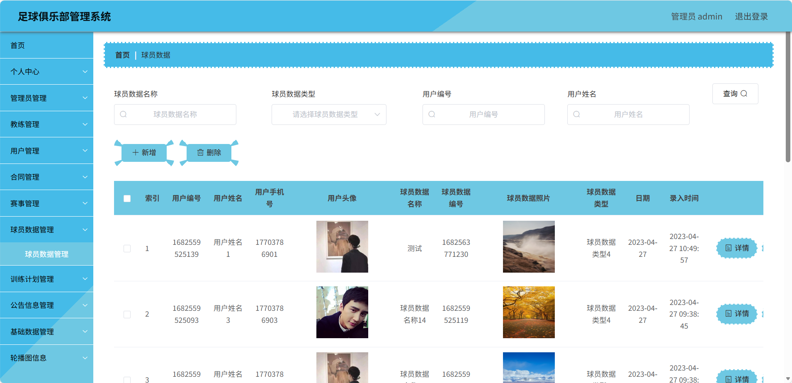Click cell 球员数据名称14 in row 2
792x383 pixels.
[415, 314]
